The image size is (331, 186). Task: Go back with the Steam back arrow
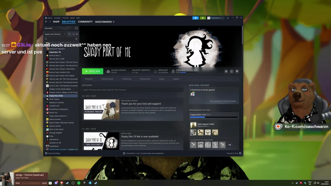click(x=46, y=22)
